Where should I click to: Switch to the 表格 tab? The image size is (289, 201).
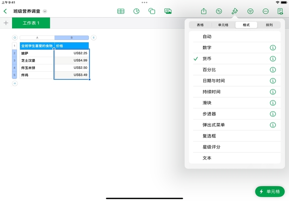(x=200, y=25)
